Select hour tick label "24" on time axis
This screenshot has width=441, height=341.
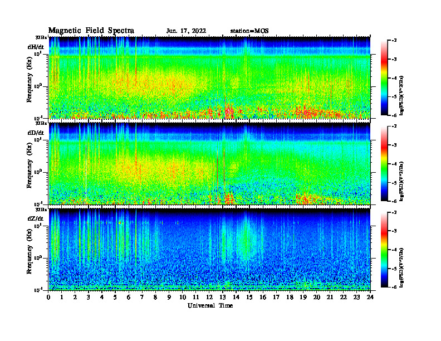[x=370, y=297]
